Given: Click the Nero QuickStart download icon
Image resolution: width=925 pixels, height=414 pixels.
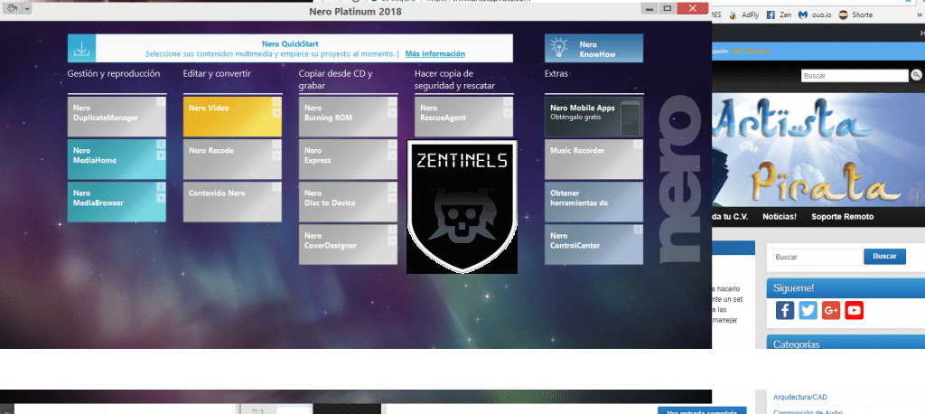Looking at the screenshot, I should [x=80, y=49].
